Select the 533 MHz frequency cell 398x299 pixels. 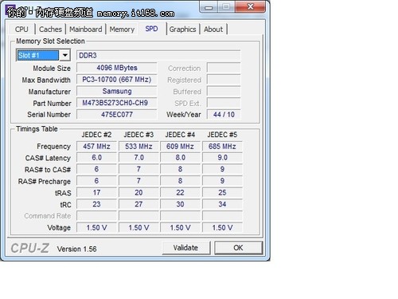[x=139, y=146]
